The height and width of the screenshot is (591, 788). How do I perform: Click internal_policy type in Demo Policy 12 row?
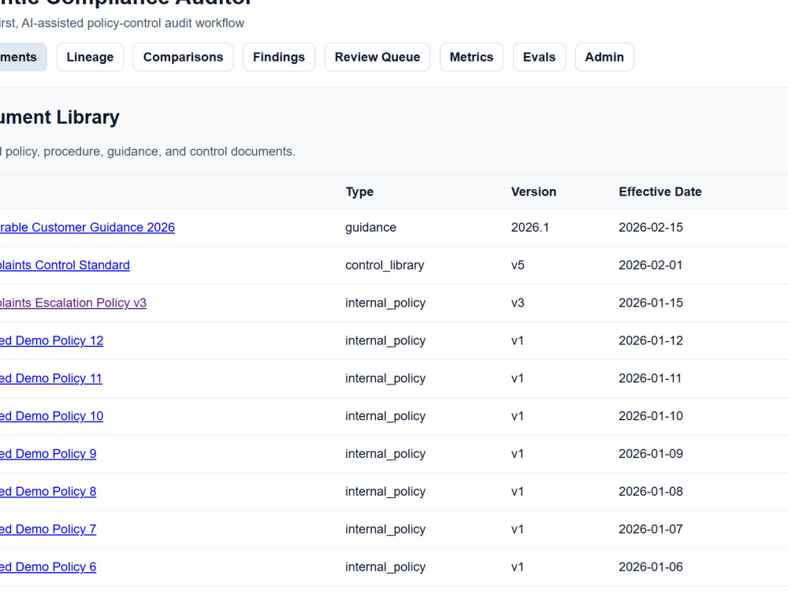pos(385,340)
